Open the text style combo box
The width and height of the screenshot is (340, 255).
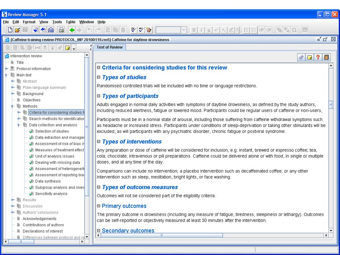pos(171,30)
